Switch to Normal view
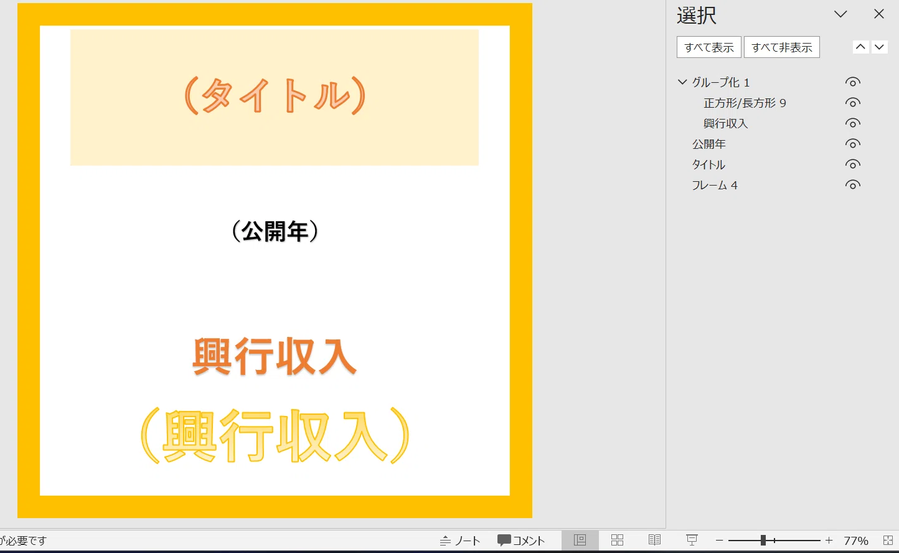 point(580,541)
